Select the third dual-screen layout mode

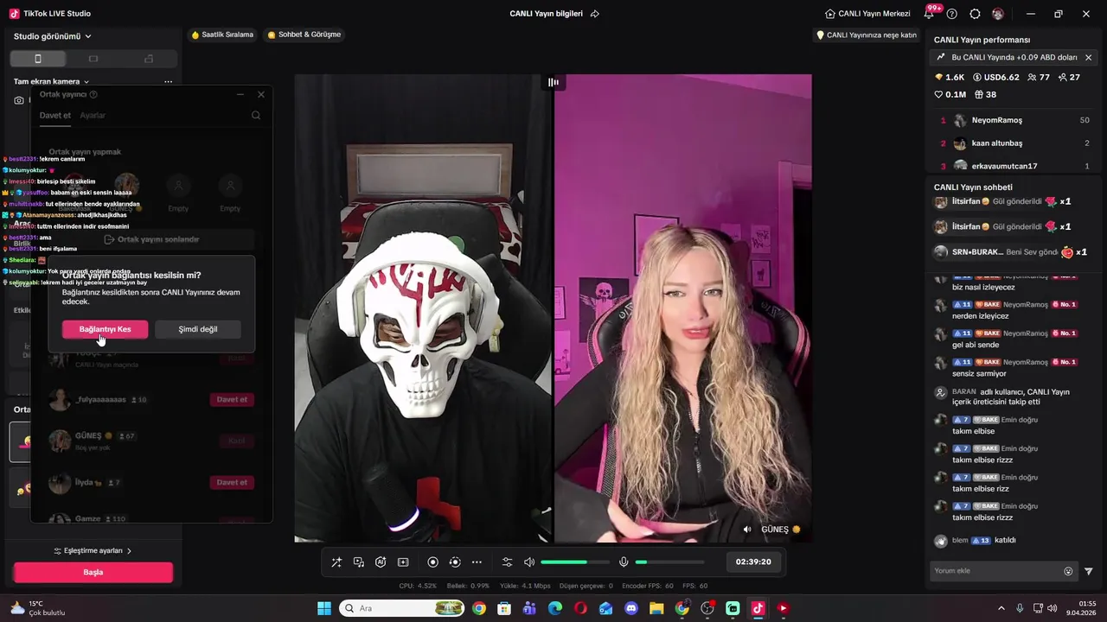point(149,59)
